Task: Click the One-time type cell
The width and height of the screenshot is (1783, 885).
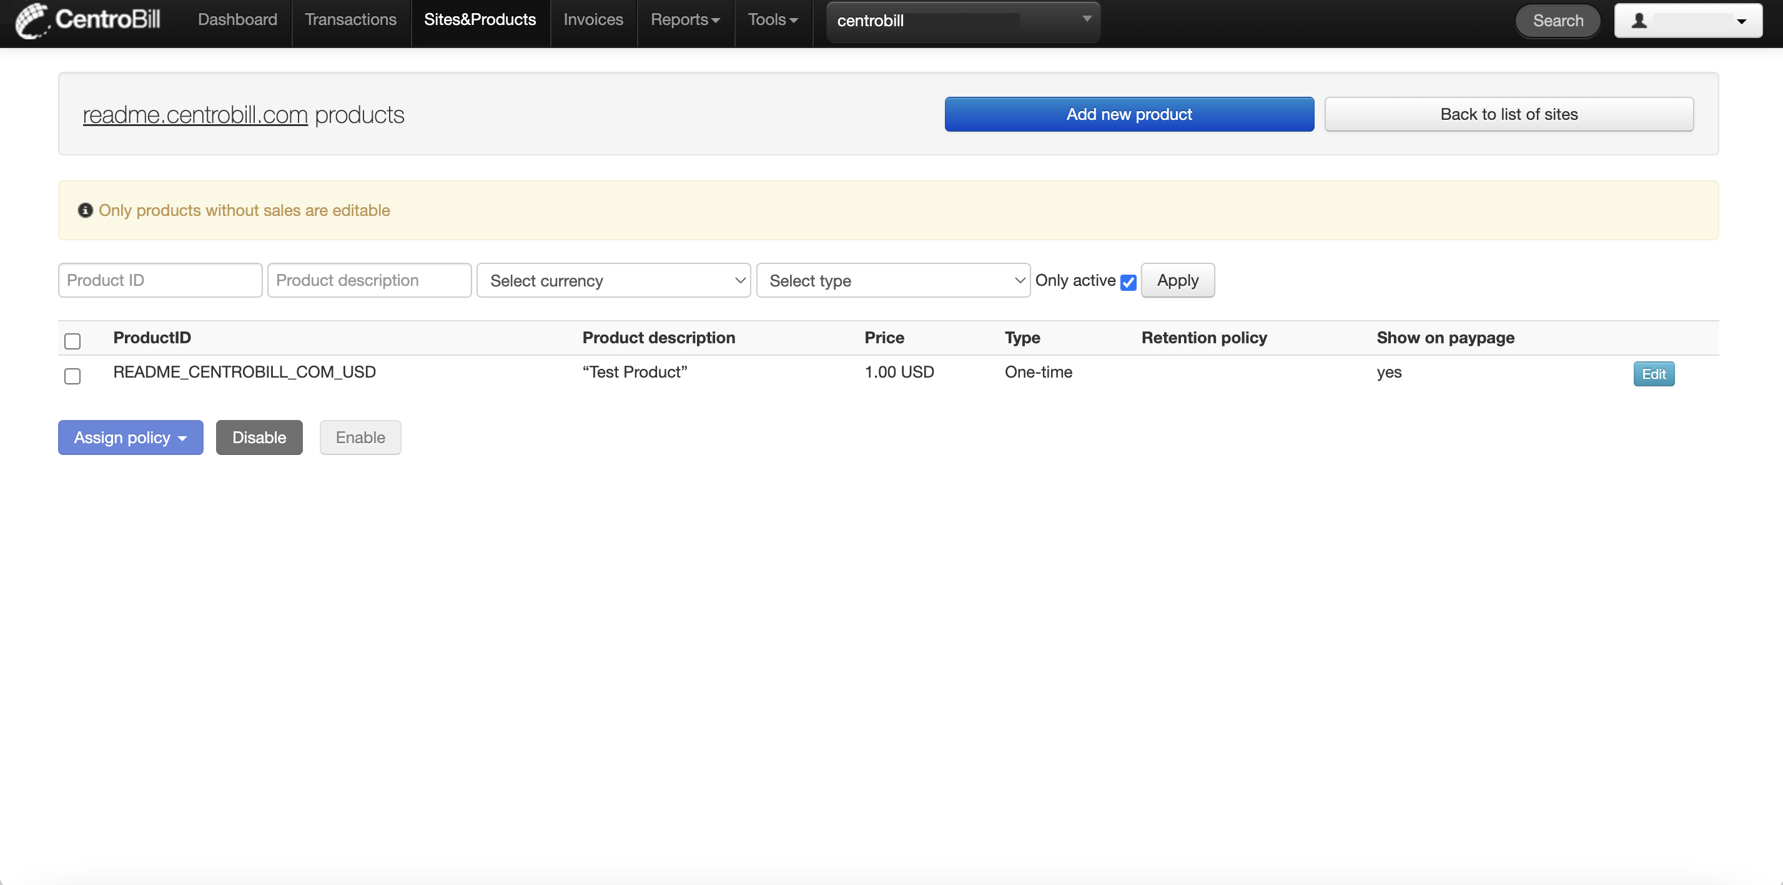Action: point(1038,372)
